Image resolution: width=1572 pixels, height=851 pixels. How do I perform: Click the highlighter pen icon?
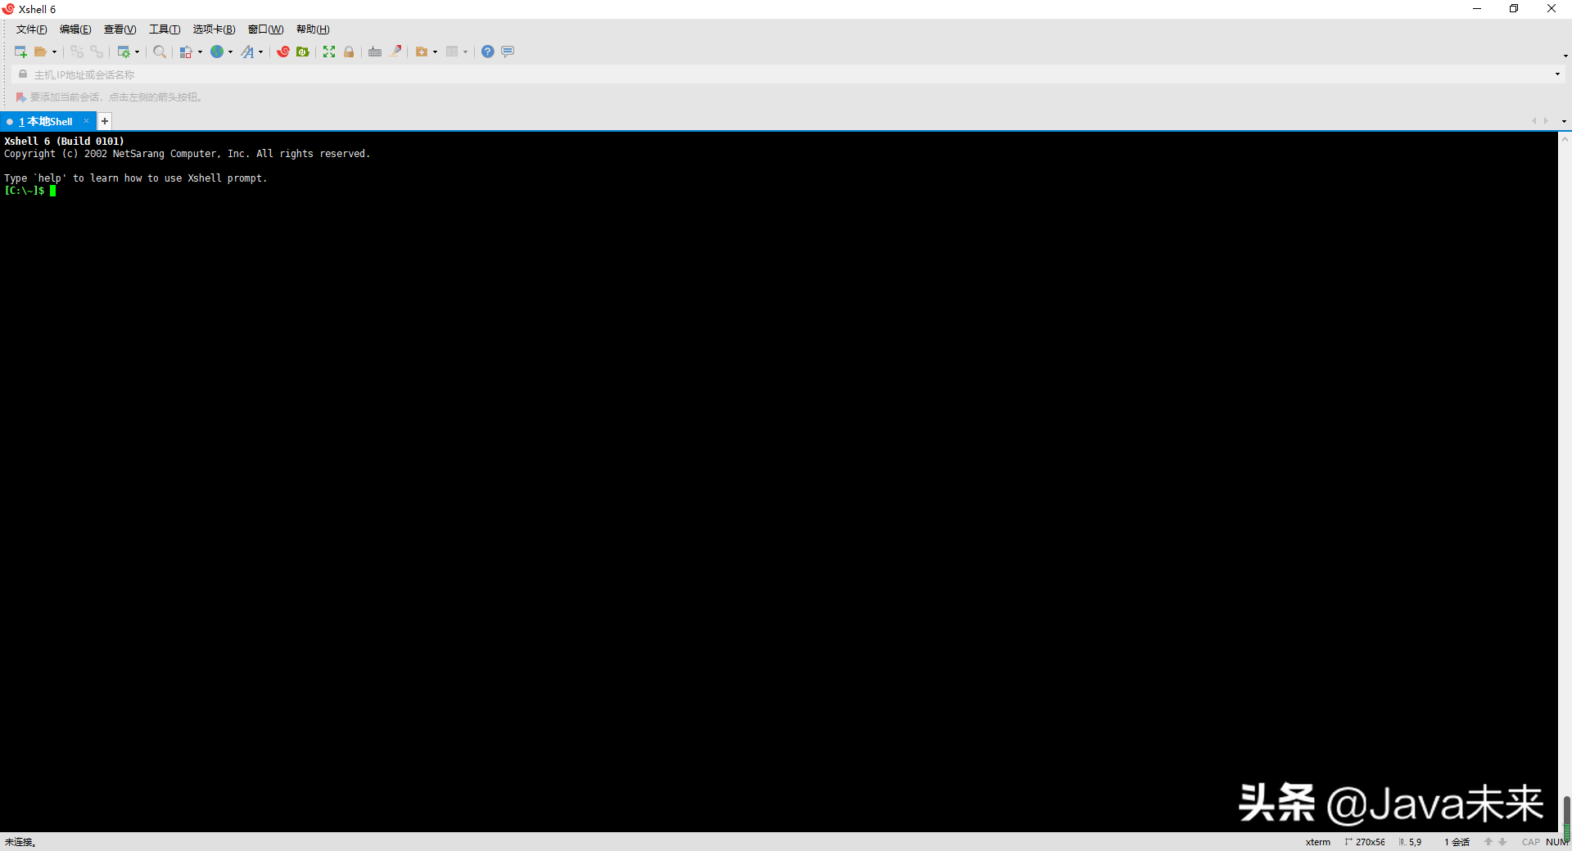395,52
